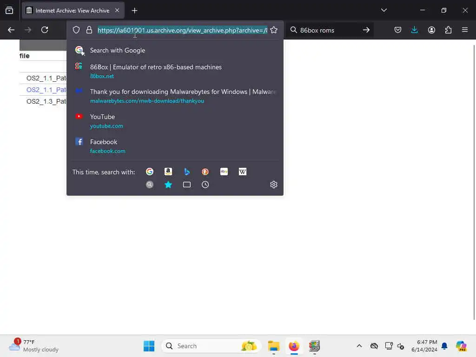Submit search with arrow button

point(366,30)
